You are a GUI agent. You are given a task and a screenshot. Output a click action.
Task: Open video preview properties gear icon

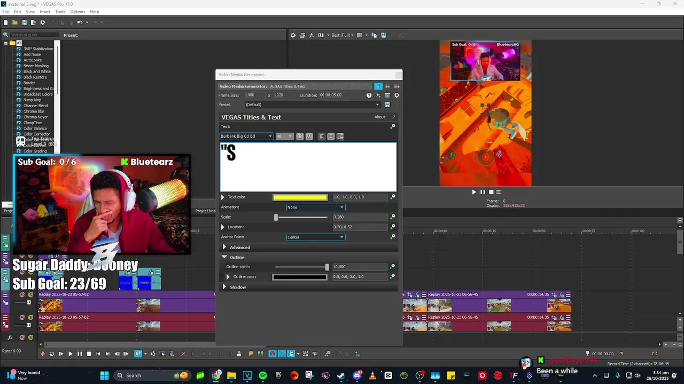point(293,35)
